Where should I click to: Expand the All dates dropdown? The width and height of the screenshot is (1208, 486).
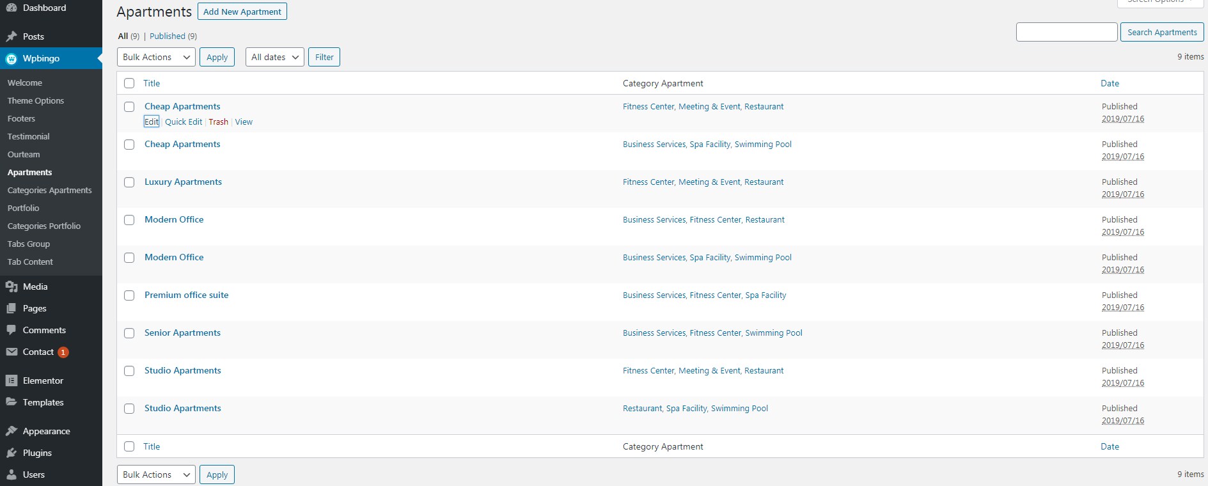coord(275,57)
